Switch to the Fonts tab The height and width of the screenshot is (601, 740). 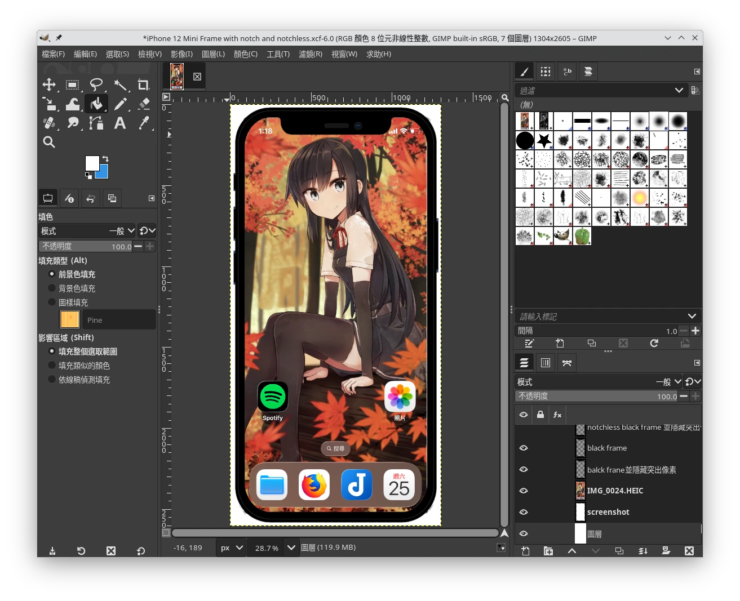tap(567, 72)
